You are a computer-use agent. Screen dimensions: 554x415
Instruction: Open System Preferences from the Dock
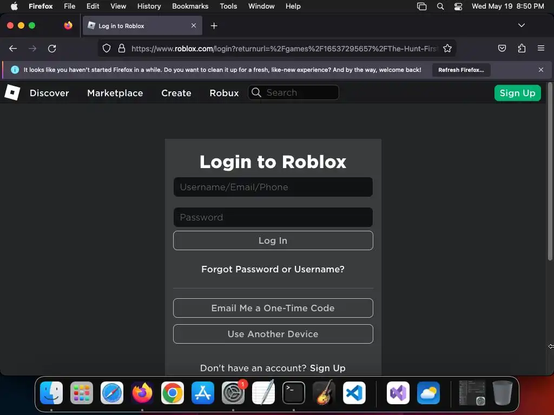coord(233,393)
